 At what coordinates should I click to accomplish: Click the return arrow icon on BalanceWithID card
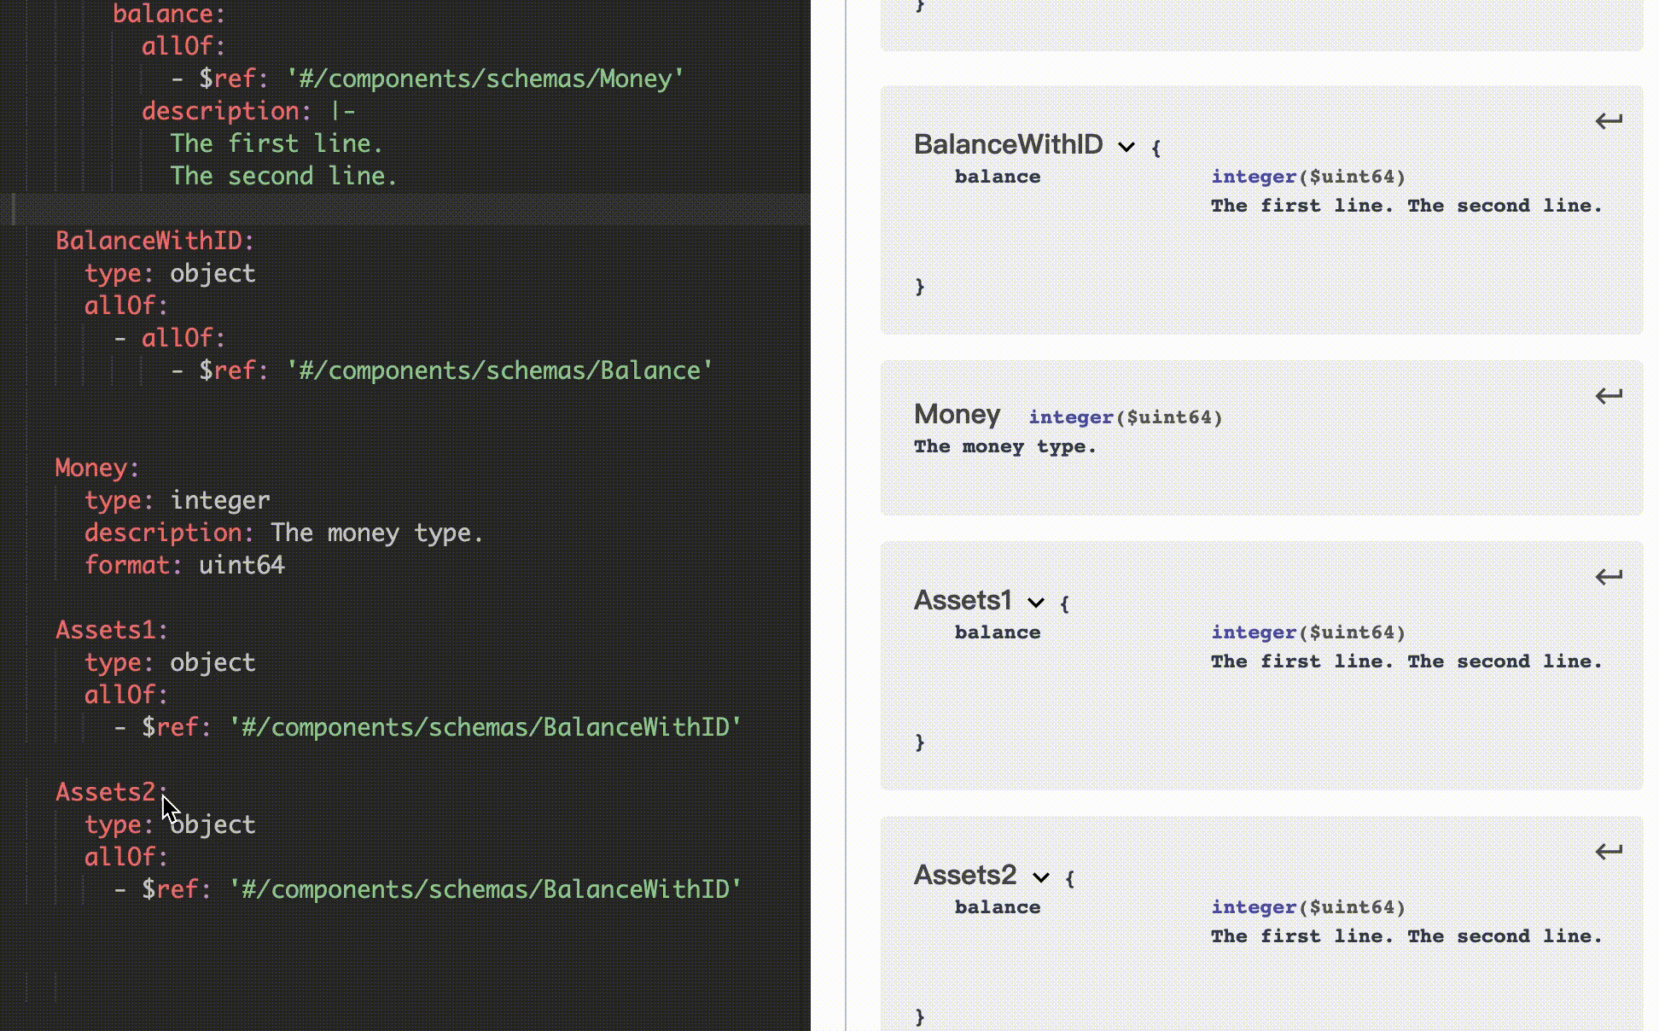(x=1609, y=121)
